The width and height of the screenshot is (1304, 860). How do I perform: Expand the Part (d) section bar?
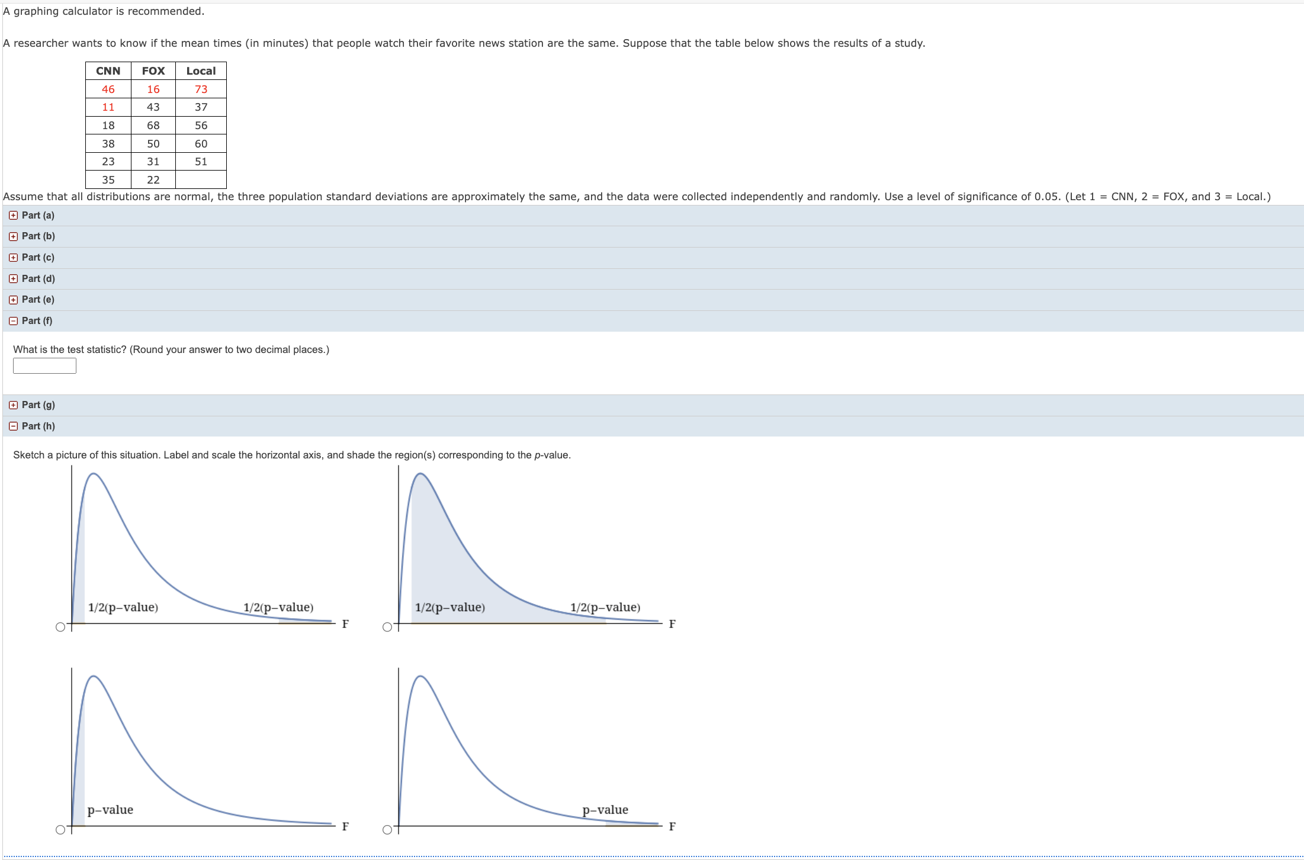[38, 279]
